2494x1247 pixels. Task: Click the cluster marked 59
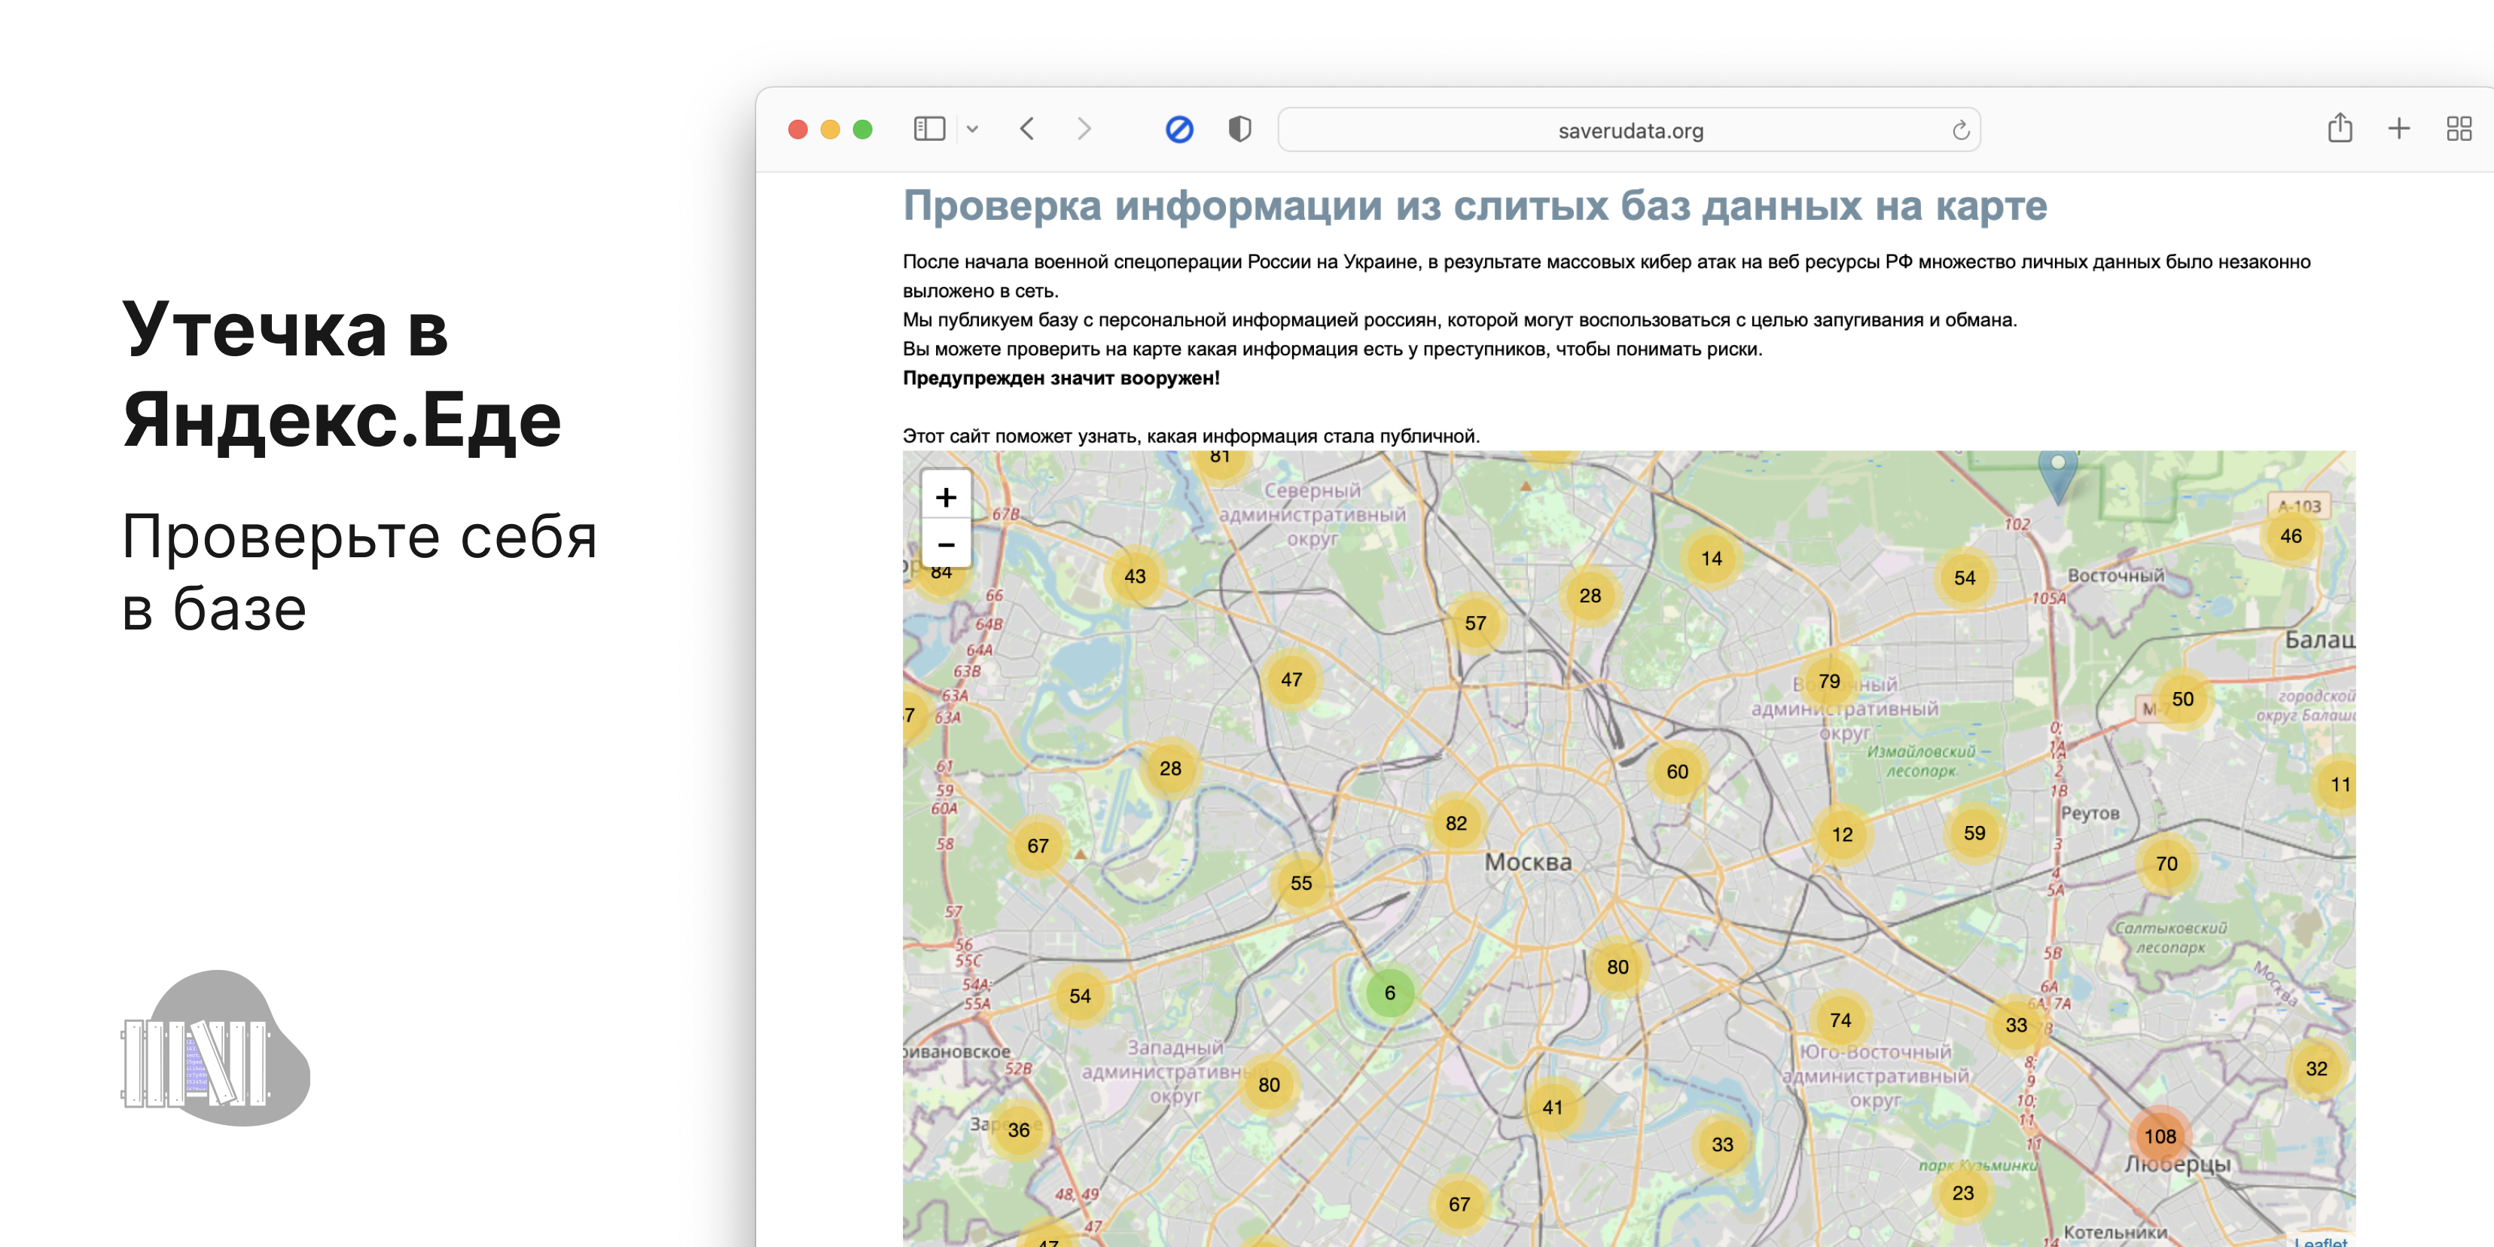coord(1973,833)
